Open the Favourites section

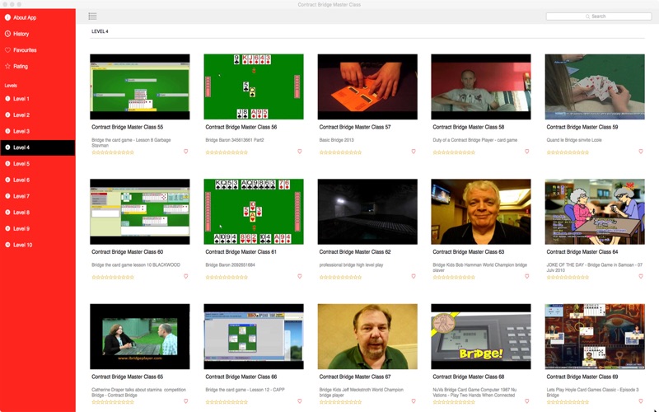pyautogui.click(x=38, y=50)
